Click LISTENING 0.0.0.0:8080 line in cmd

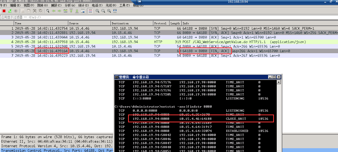tap(193, 110)
